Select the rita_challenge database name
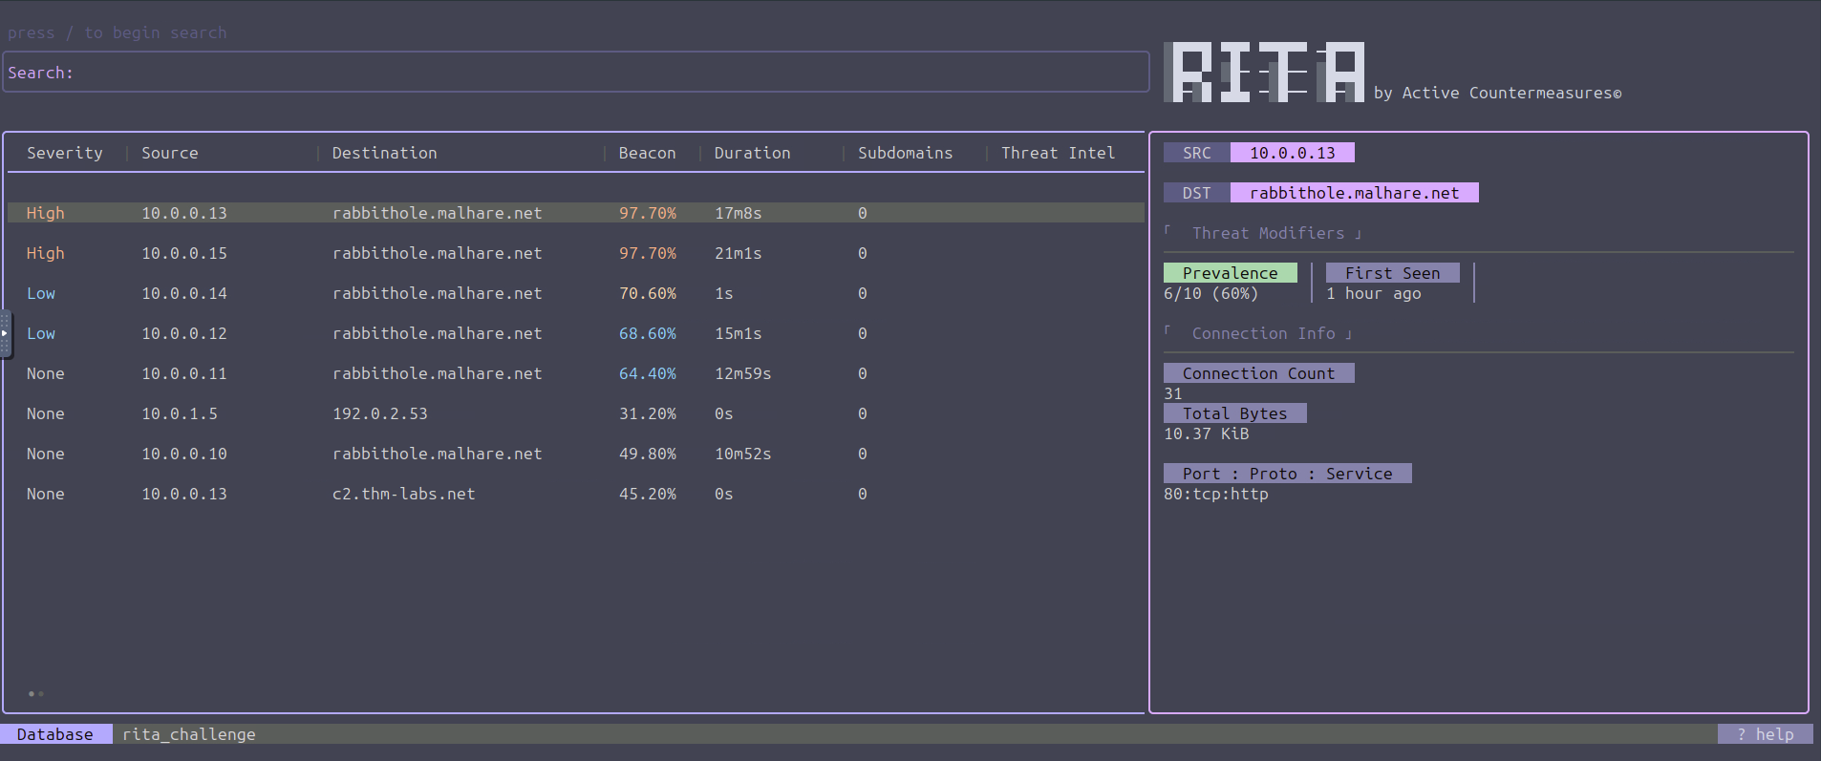Screen dimensions: 1821x761 [x=189, y=734]
